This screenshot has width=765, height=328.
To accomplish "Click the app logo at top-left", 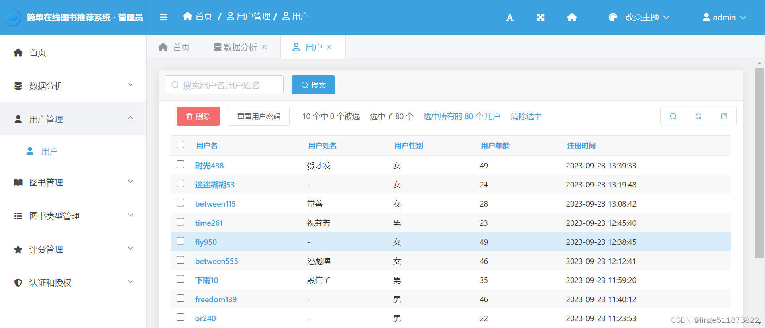I will (12, 17).
